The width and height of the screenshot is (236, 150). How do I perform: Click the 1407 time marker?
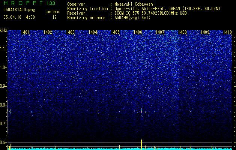tap(160, 32)
